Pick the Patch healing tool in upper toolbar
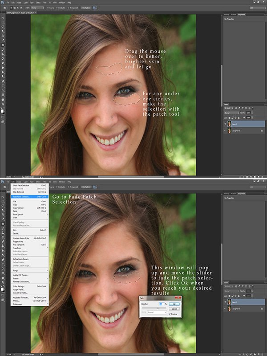This screenshot has width=267, height=356. coord(3,45)
